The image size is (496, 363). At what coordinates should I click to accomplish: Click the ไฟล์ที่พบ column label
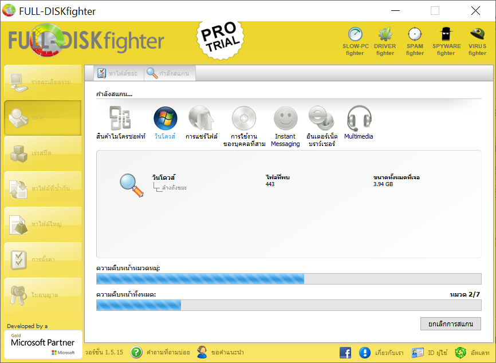click(x=277, y=177)
